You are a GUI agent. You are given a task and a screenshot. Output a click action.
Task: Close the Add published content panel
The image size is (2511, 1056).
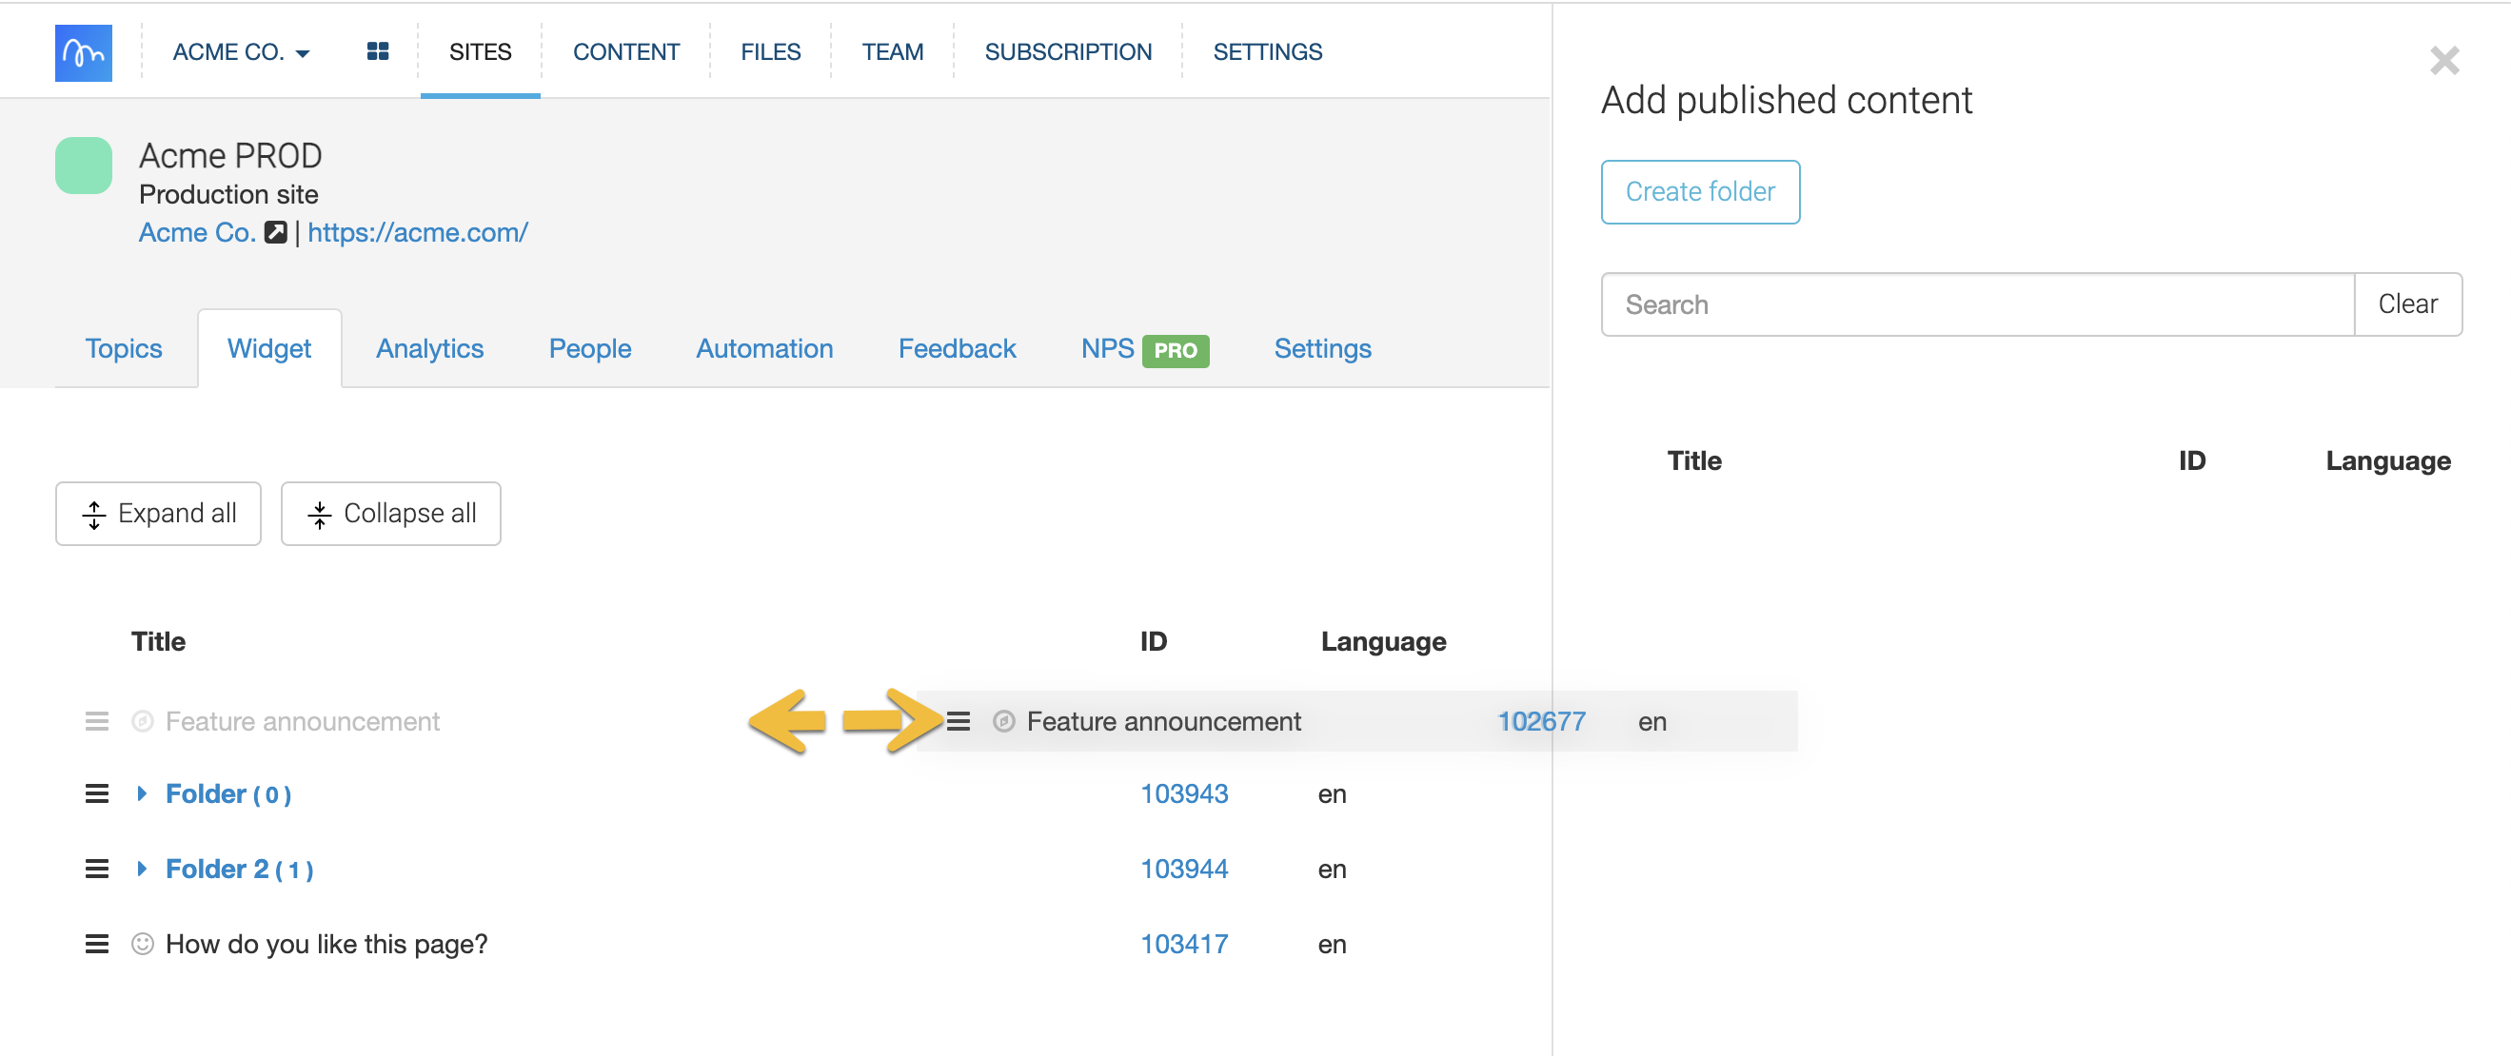coord(2443,62)
